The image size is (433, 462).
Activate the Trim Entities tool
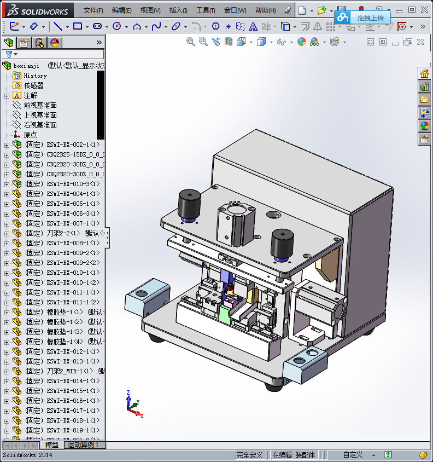click(x=266, y=26)
